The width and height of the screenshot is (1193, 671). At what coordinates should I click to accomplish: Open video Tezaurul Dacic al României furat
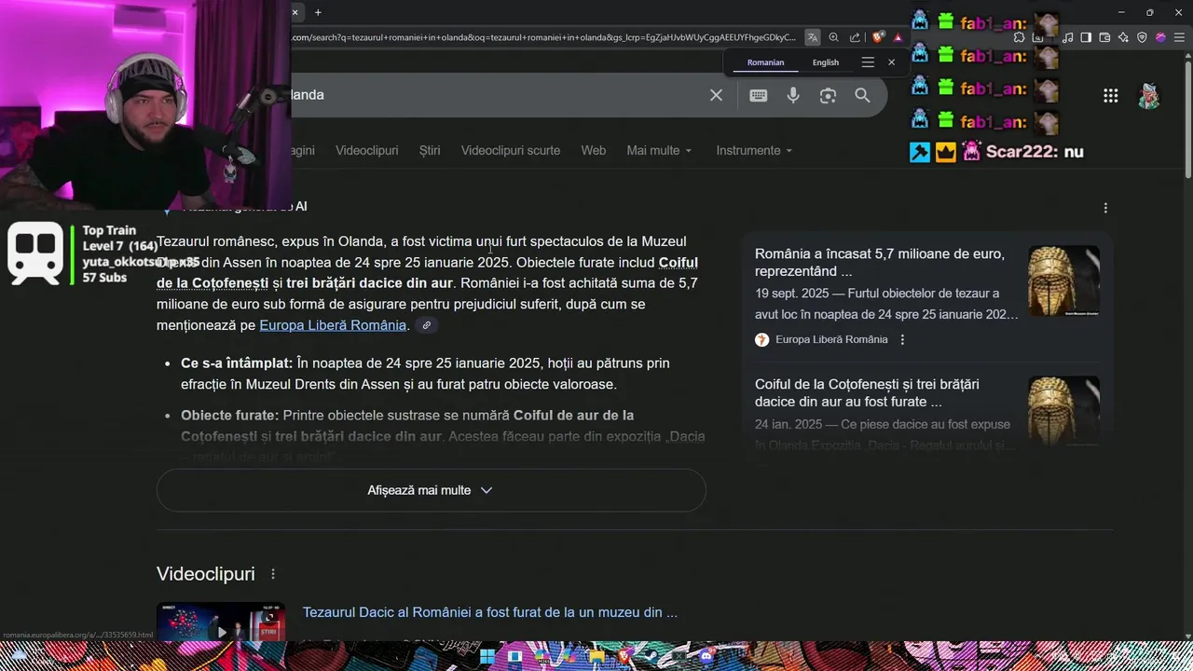click(x=489, y=612)
